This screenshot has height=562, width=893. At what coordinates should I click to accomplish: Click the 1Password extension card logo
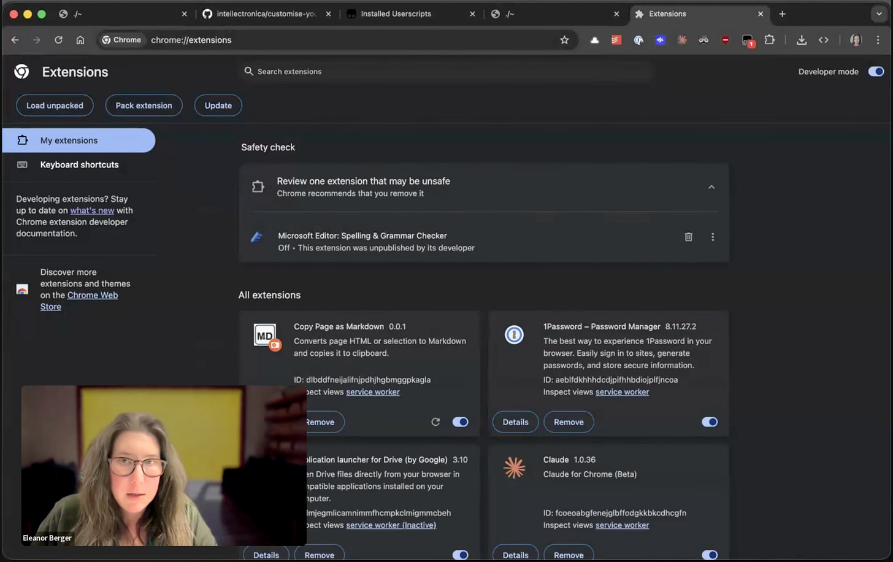point(514,334)
